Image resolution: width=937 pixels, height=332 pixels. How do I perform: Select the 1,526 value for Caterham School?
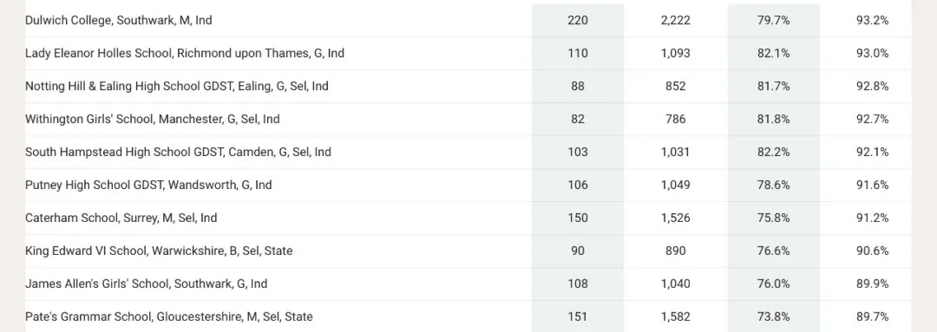pos(675,218)
